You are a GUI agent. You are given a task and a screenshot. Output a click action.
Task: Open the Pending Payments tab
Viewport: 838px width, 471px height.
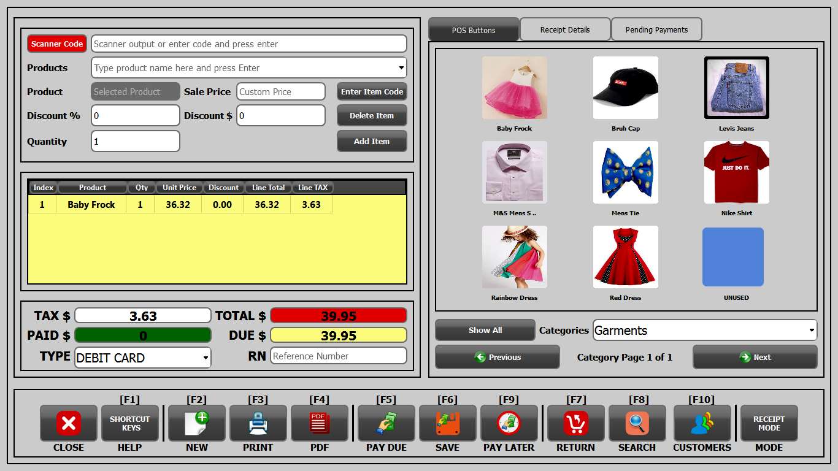[656, 29]
